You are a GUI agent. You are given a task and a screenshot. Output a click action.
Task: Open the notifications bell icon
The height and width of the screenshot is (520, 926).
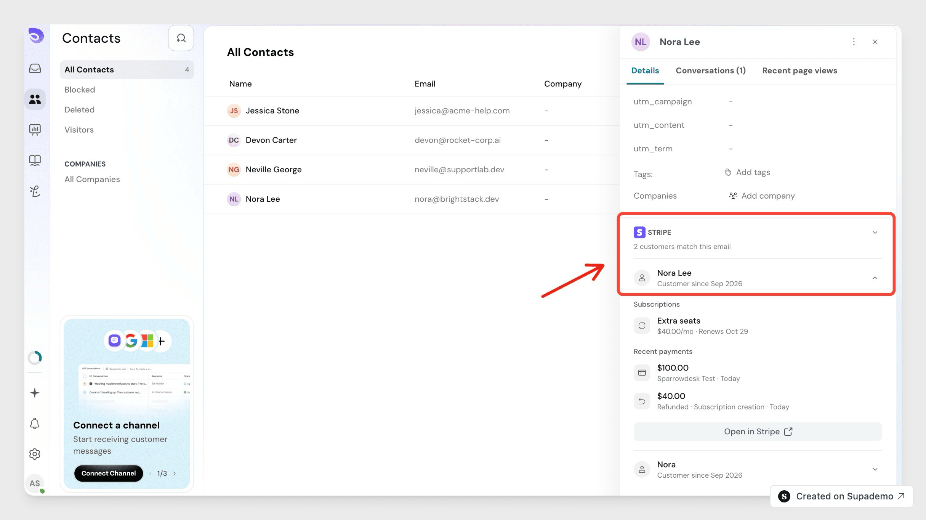35,423
